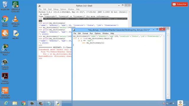Image resolution: width=189 pixels, height=106 pixels.
Task: Open Debug menu in Python Shell window
Action: (56, 9)
